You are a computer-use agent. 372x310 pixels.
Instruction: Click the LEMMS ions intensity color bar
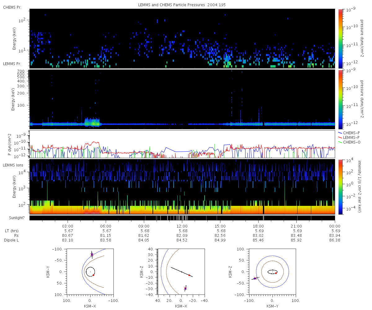(x=340, y=187)
